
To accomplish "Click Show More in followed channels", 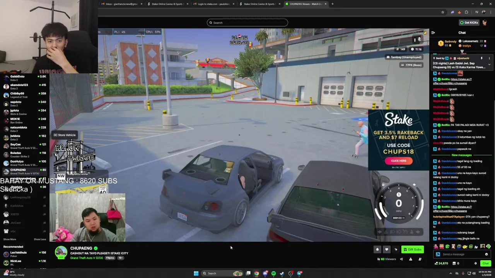I will (10, 239).
